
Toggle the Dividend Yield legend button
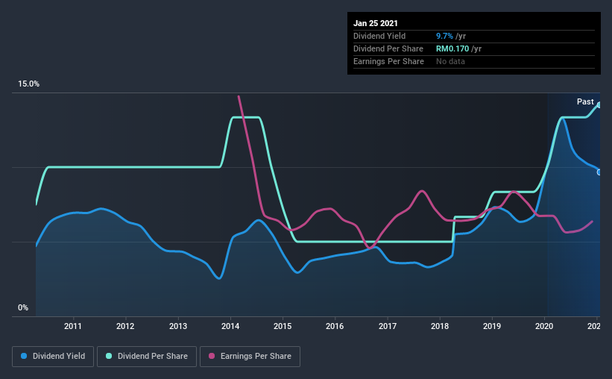tap(53, 357)
